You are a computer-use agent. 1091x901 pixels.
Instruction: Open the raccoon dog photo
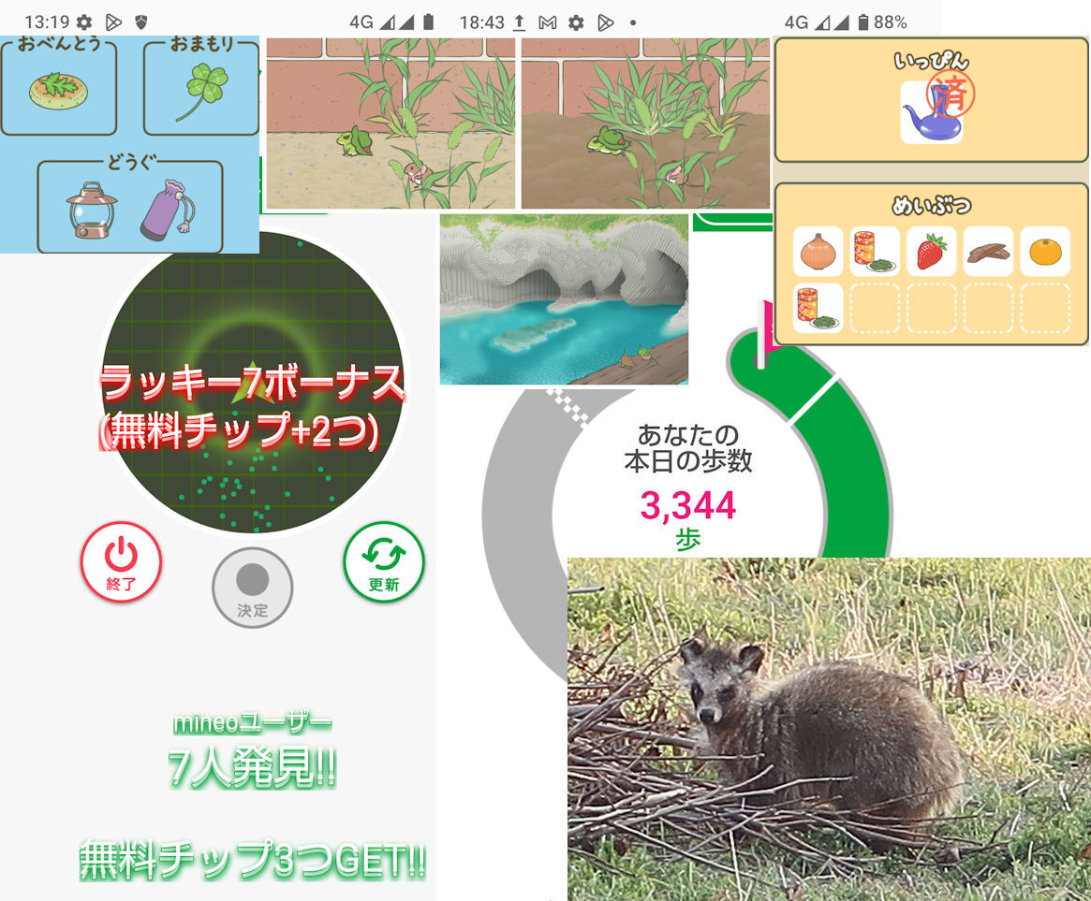pyautogui.click(x=829, y=729)
